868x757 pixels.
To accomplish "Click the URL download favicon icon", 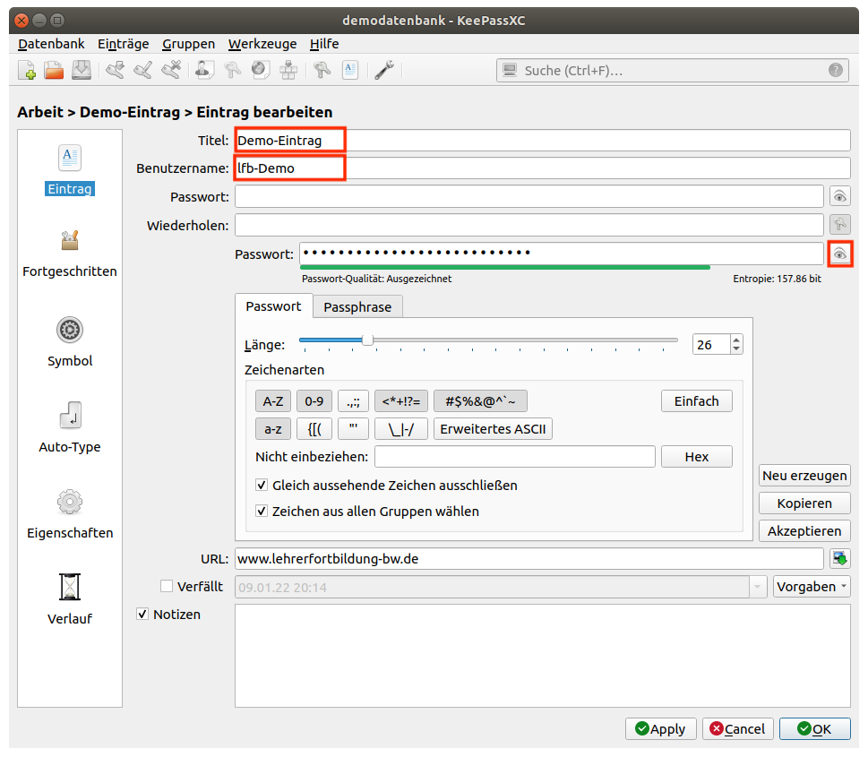I will 839,559.
